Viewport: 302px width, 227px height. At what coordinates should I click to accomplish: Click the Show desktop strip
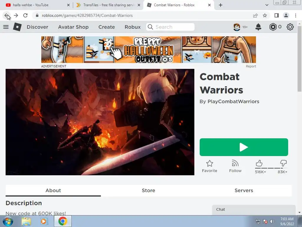300,221
